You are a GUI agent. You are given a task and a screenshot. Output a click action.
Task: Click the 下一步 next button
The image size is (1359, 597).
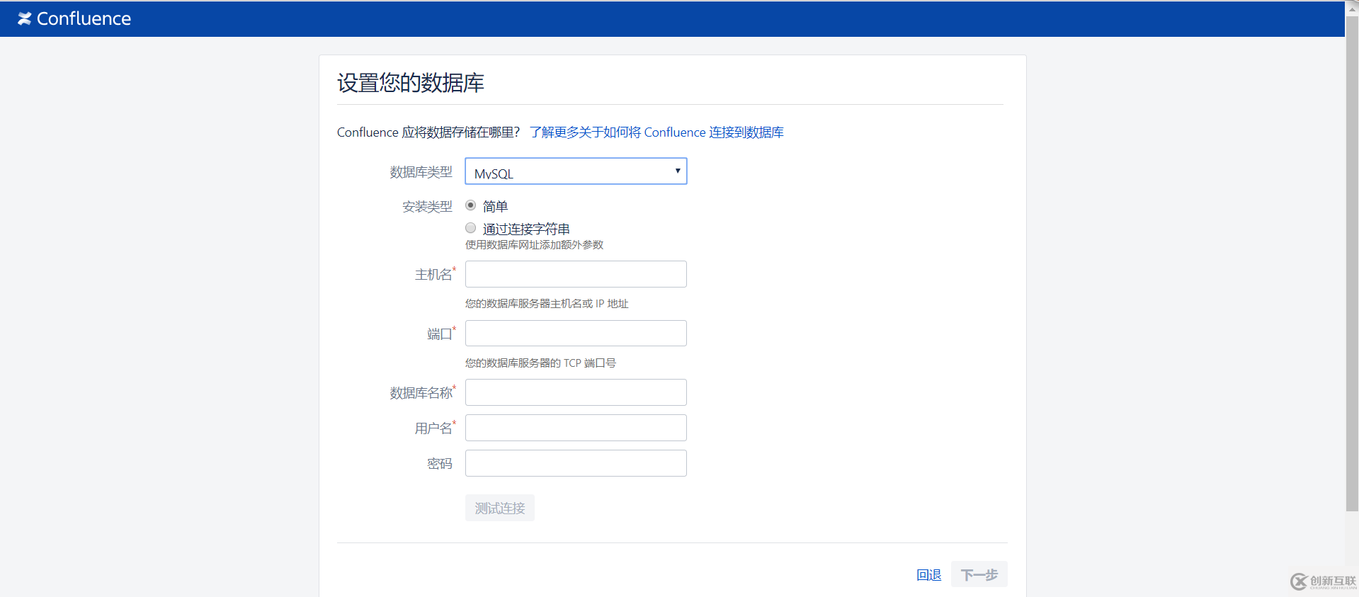coord(979,574)
